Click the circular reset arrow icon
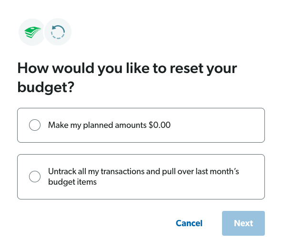Screen dimensions: 283x251 pos(58,32)
